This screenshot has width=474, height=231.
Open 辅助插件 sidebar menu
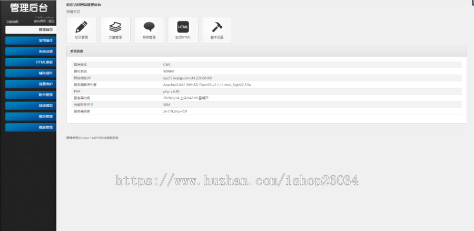31,73
